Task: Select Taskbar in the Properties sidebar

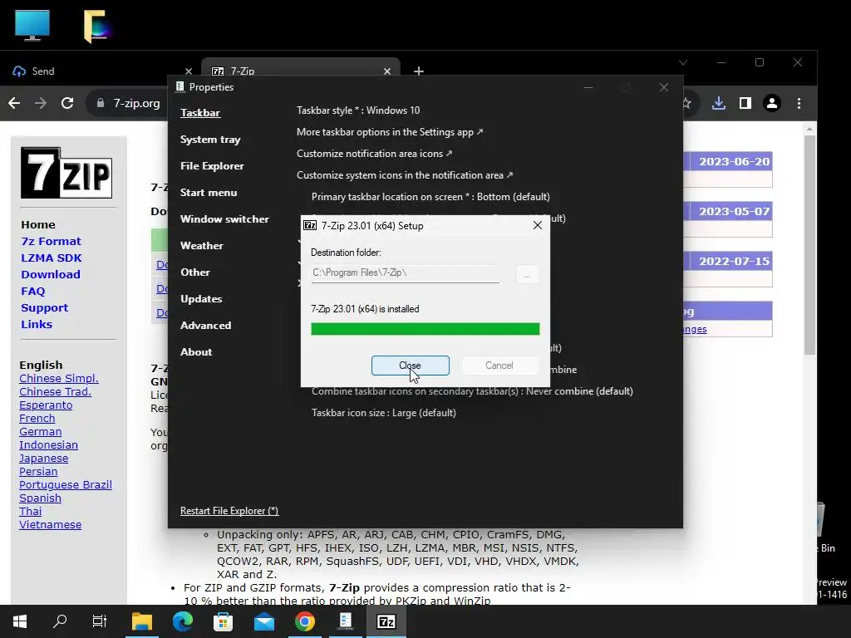Action: point(200,113)
